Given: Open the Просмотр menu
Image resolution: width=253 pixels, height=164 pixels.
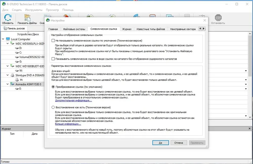Looking at the screenshot, I should 52,10.
